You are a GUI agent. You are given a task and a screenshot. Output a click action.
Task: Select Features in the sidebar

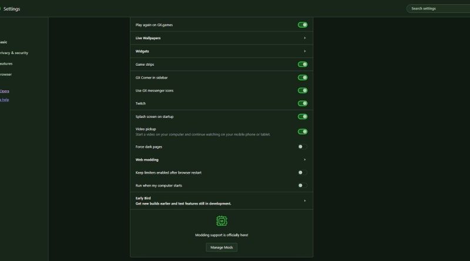click(6, 64)
